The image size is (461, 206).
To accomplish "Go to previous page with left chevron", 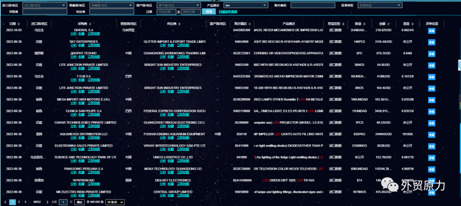I will pyautogui.click(x=5, y=202).
